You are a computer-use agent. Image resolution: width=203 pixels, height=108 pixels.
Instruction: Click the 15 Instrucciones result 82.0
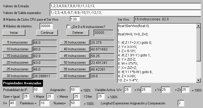tap(45, 56)
